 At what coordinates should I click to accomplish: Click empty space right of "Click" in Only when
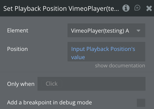103,84
